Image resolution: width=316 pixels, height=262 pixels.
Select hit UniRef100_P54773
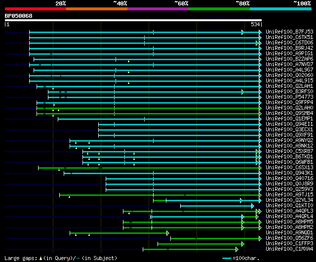pyautogui.click(x=289, y=97)
